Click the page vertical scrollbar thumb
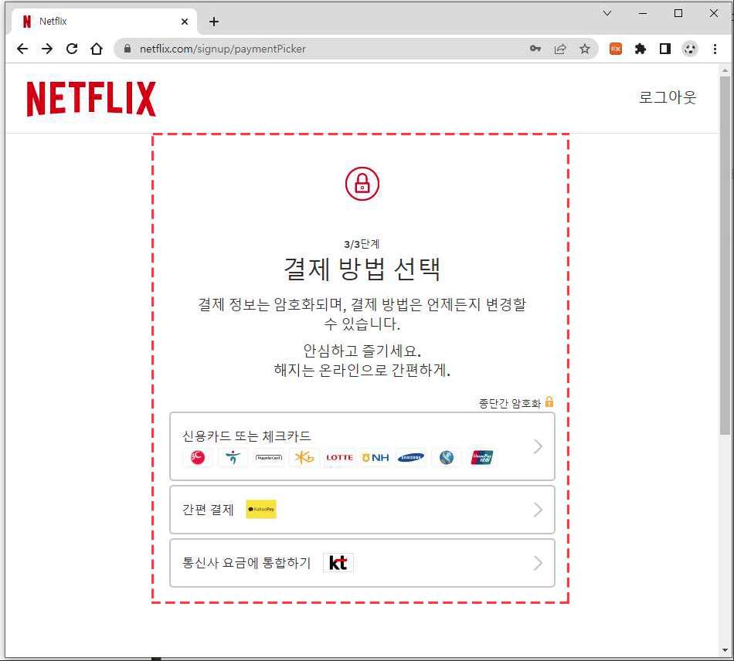 coord(725,256)
